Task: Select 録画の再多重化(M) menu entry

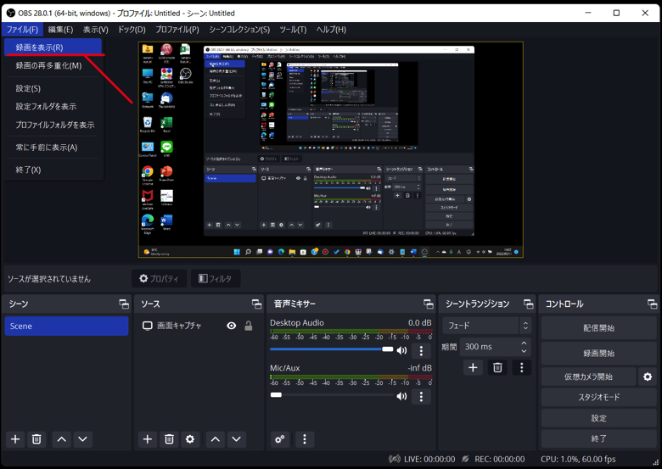Action: pos(53,65)
